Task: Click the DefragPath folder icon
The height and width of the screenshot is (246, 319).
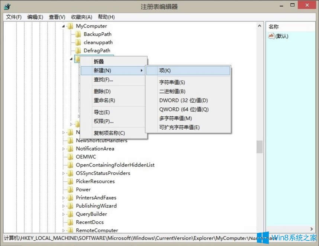Action: tap(78, 51)
